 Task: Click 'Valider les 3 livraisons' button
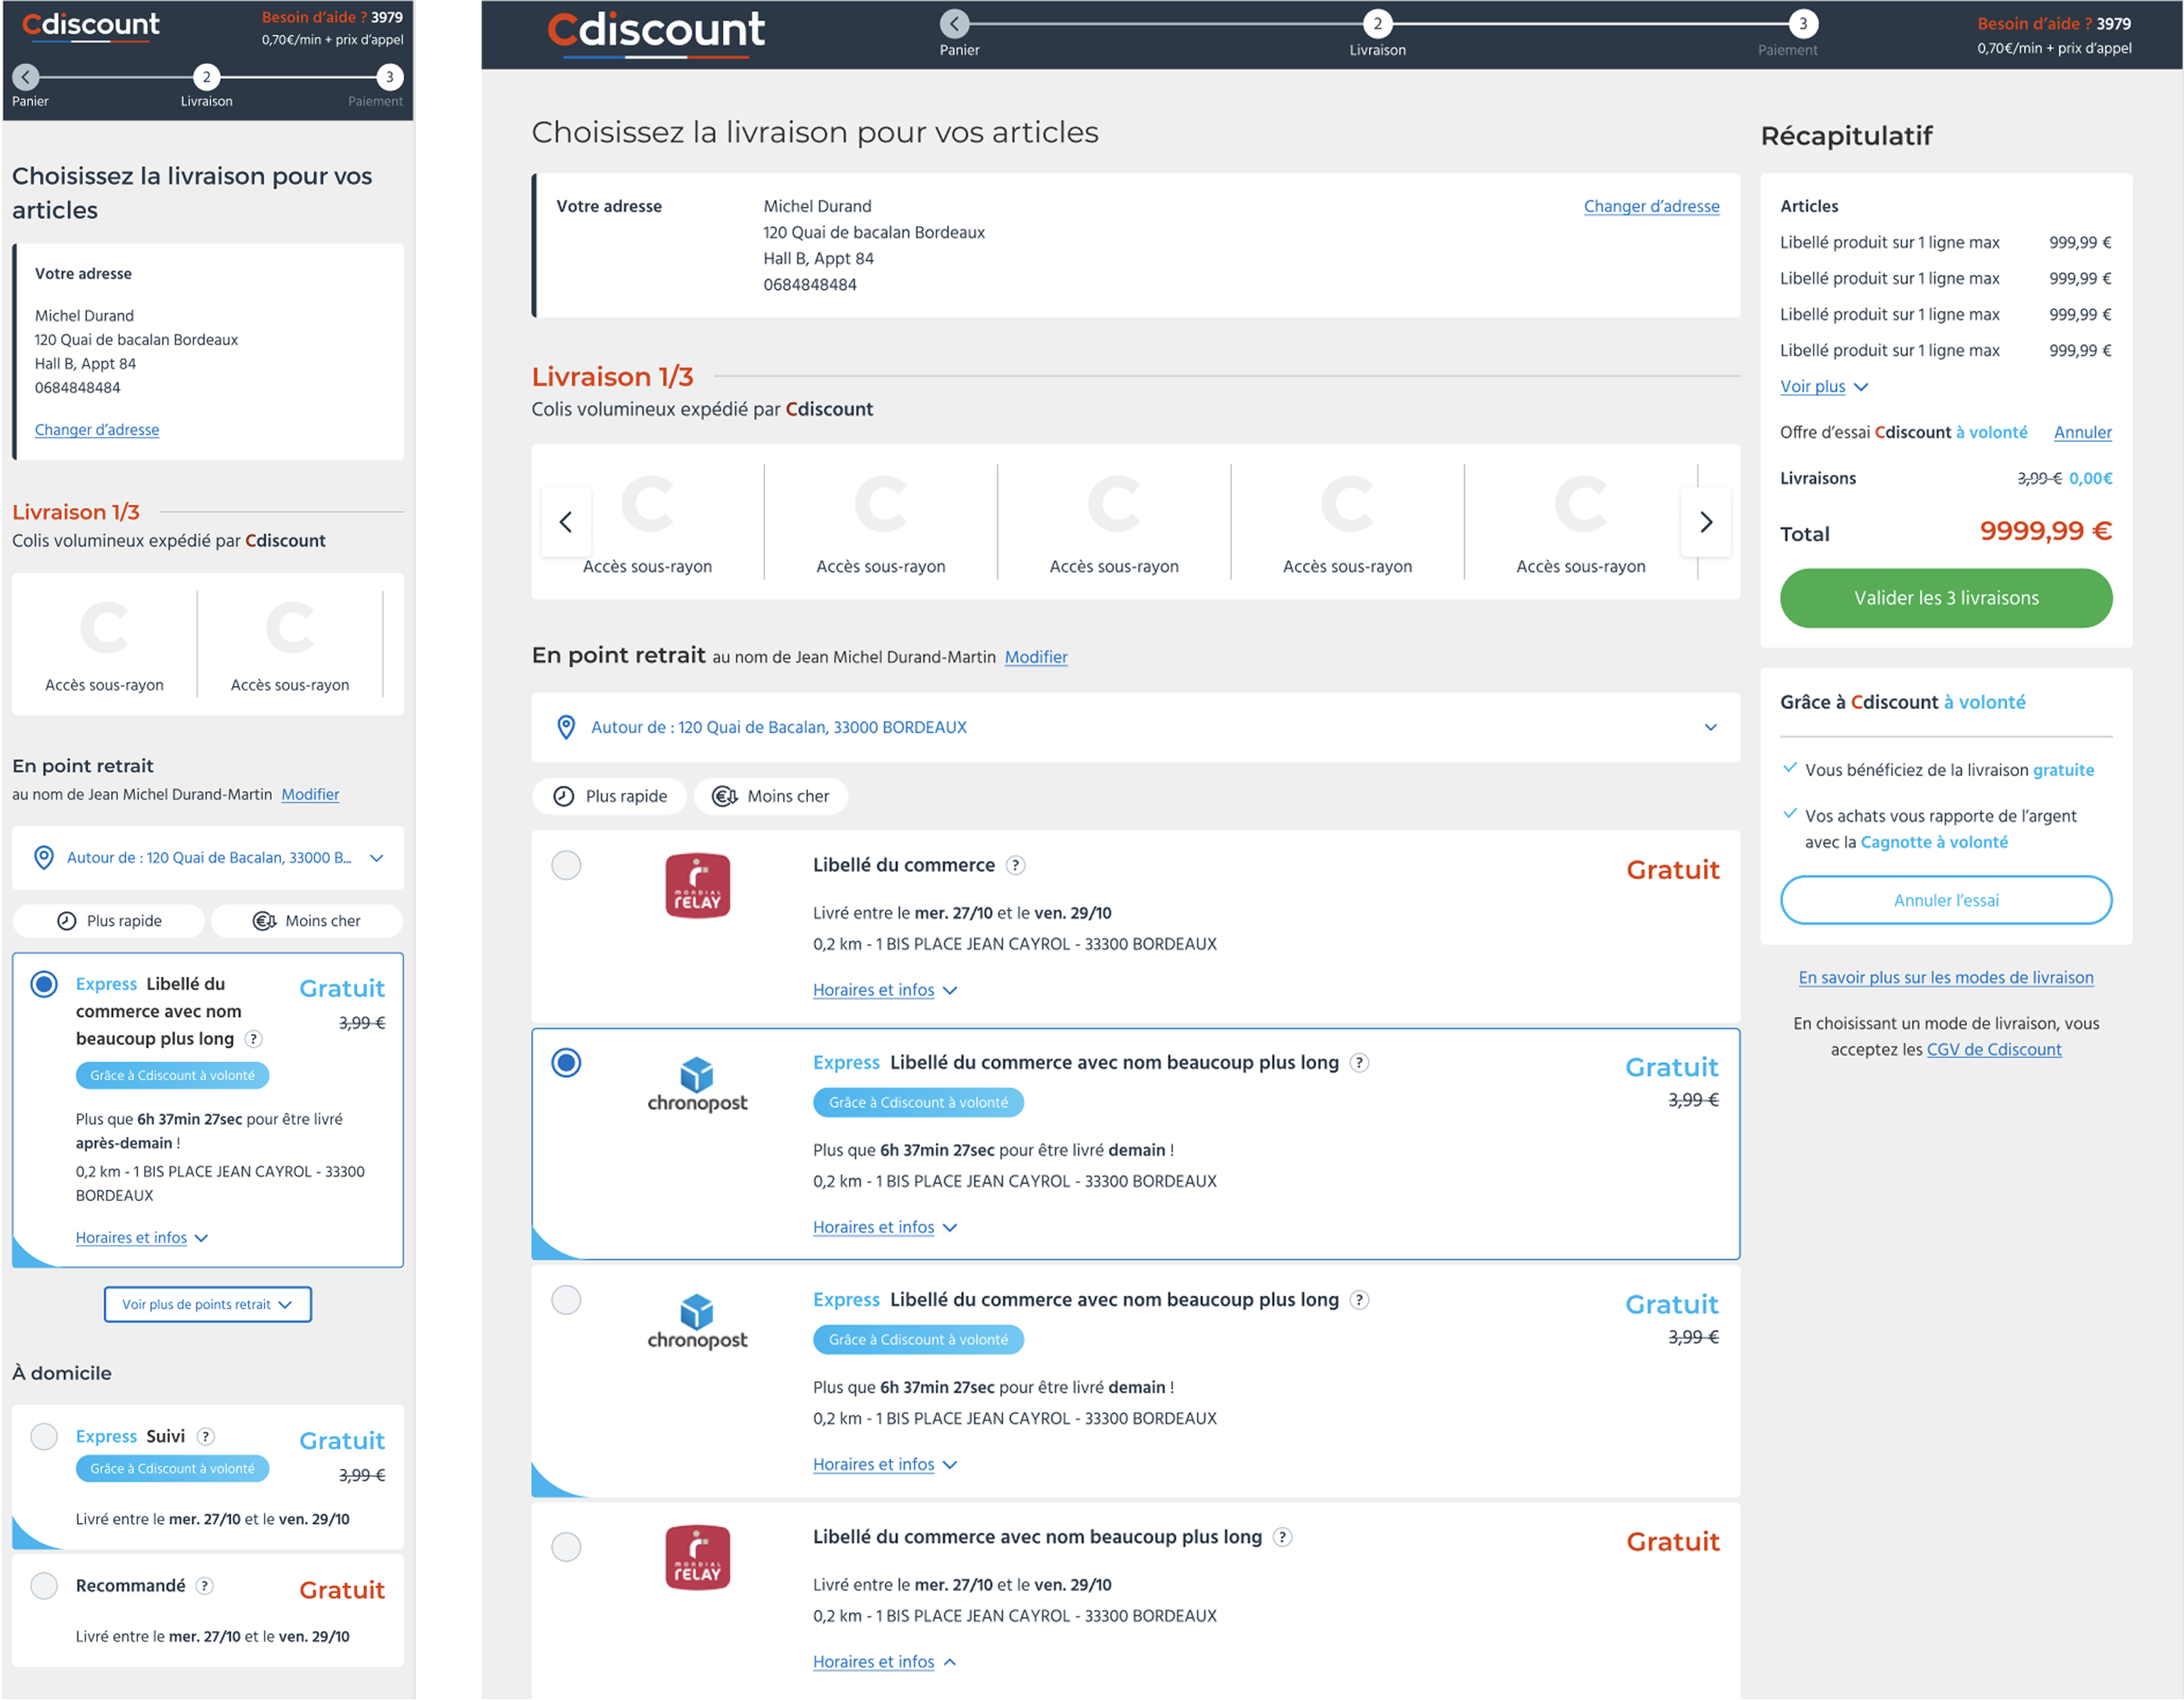point(1946,599)
